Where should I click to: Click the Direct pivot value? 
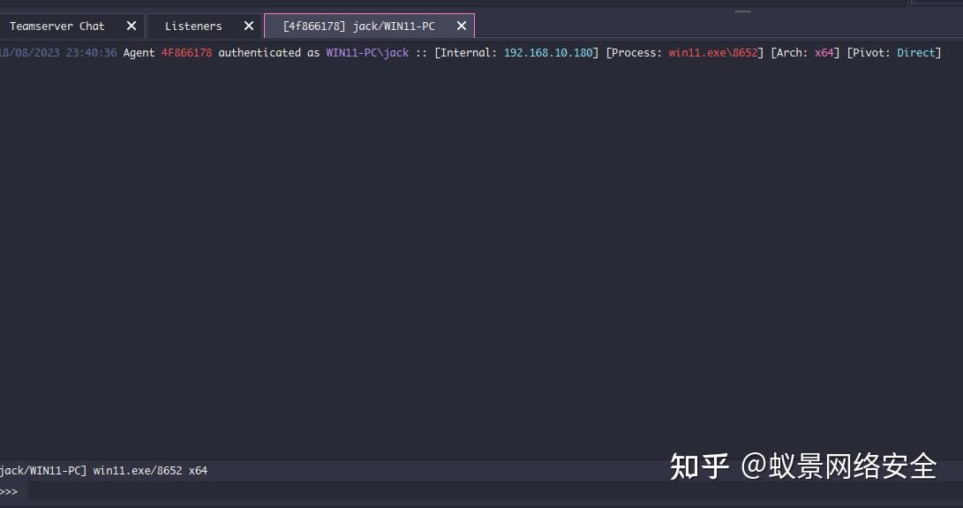[x=916, y=53]
